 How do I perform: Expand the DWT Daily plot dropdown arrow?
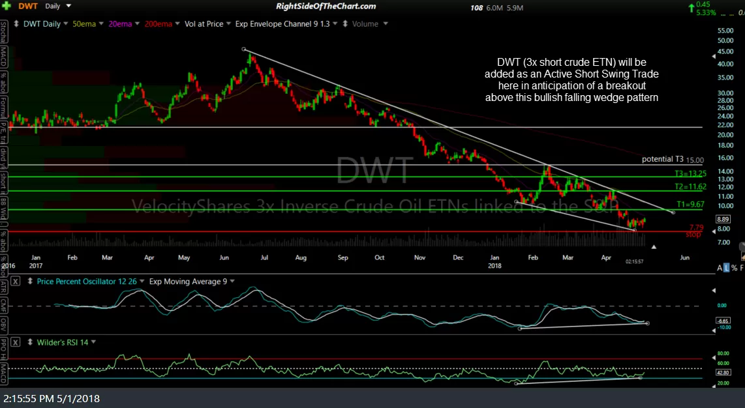(x=66, y=23)
